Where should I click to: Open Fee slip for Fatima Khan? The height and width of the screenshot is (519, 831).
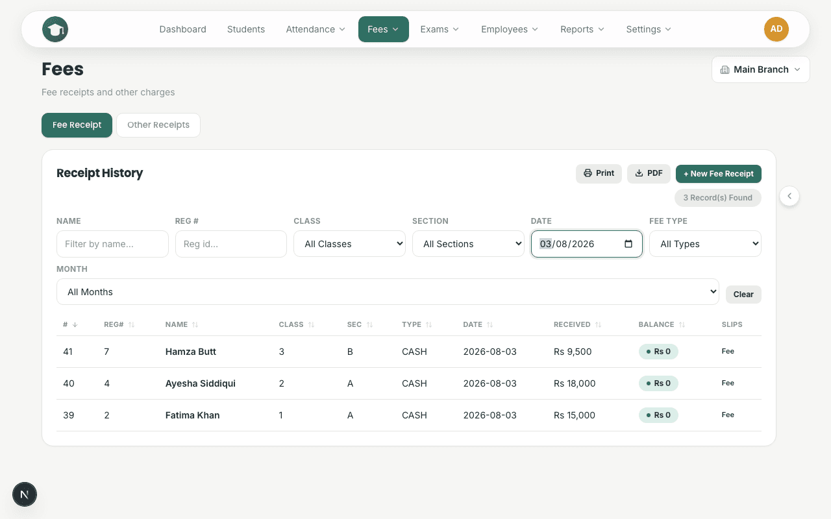pyautogui.click(x=728, y=415)
